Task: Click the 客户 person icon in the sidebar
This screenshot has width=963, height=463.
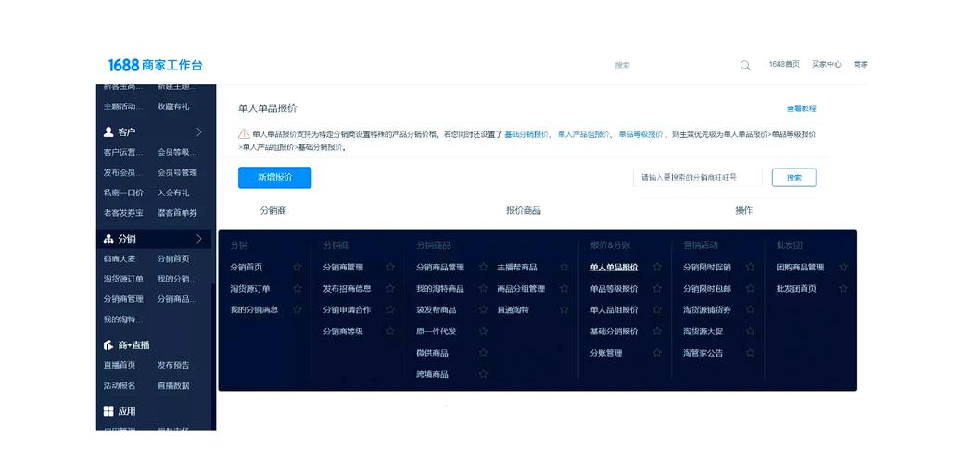Action: click(x=108, y=131)
